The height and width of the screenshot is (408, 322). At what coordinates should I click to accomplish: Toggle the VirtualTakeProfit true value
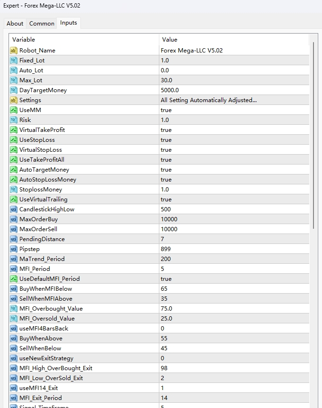point(166,130)
